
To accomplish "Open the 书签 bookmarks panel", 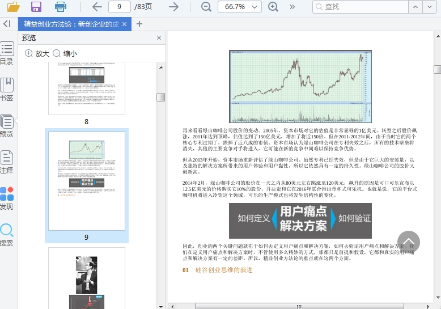I will point(7,90).
